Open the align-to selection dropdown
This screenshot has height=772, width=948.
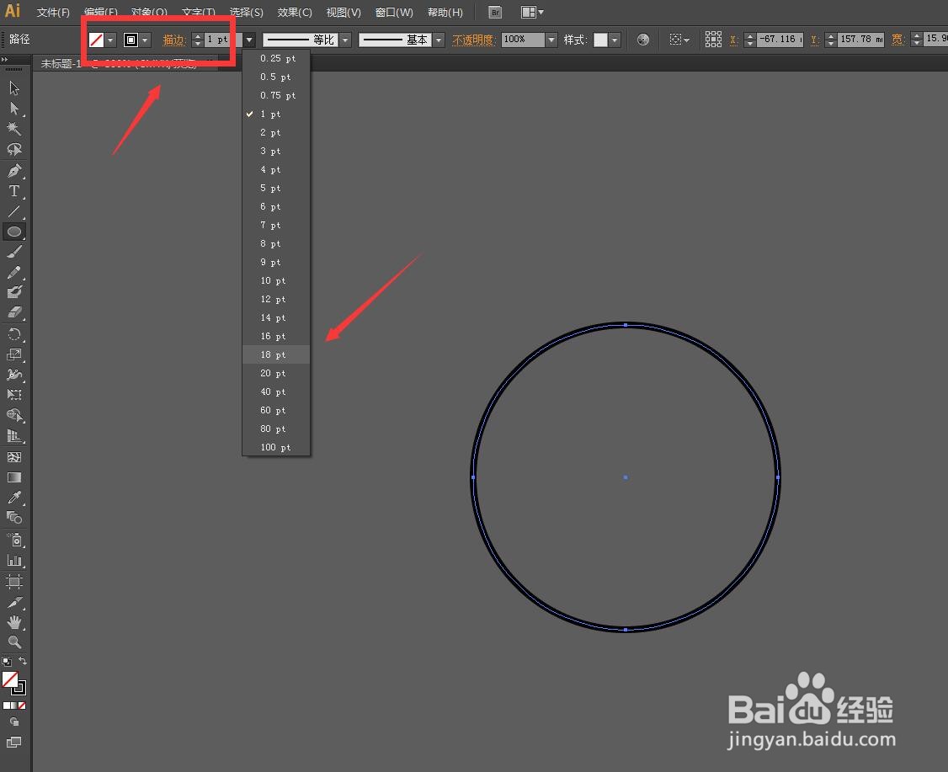click(x=679, y=40)
